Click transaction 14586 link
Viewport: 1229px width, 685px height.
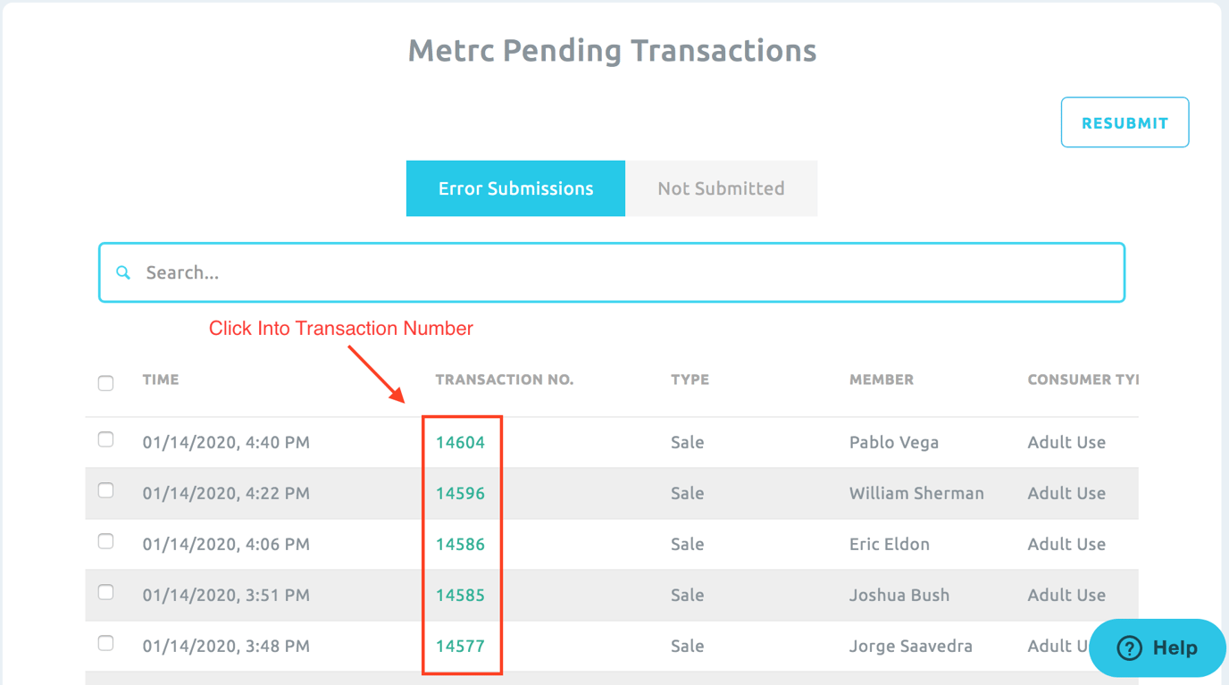coord(462,543)
